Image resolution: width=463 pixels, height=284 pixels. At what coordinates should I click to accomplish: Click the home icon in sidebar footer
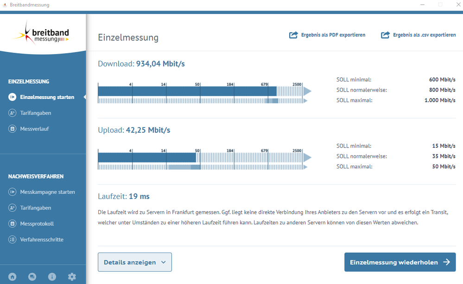point(13,277)
